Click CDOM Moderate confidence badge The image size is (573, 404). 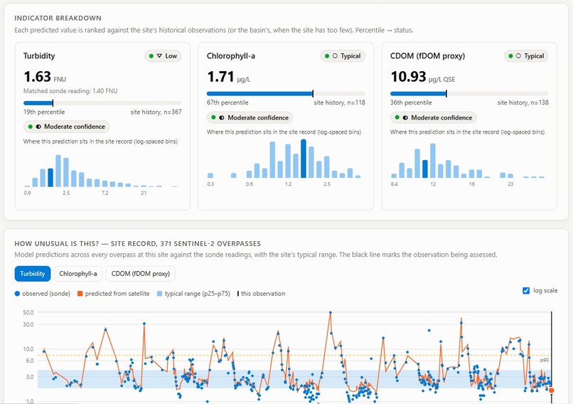434,118
